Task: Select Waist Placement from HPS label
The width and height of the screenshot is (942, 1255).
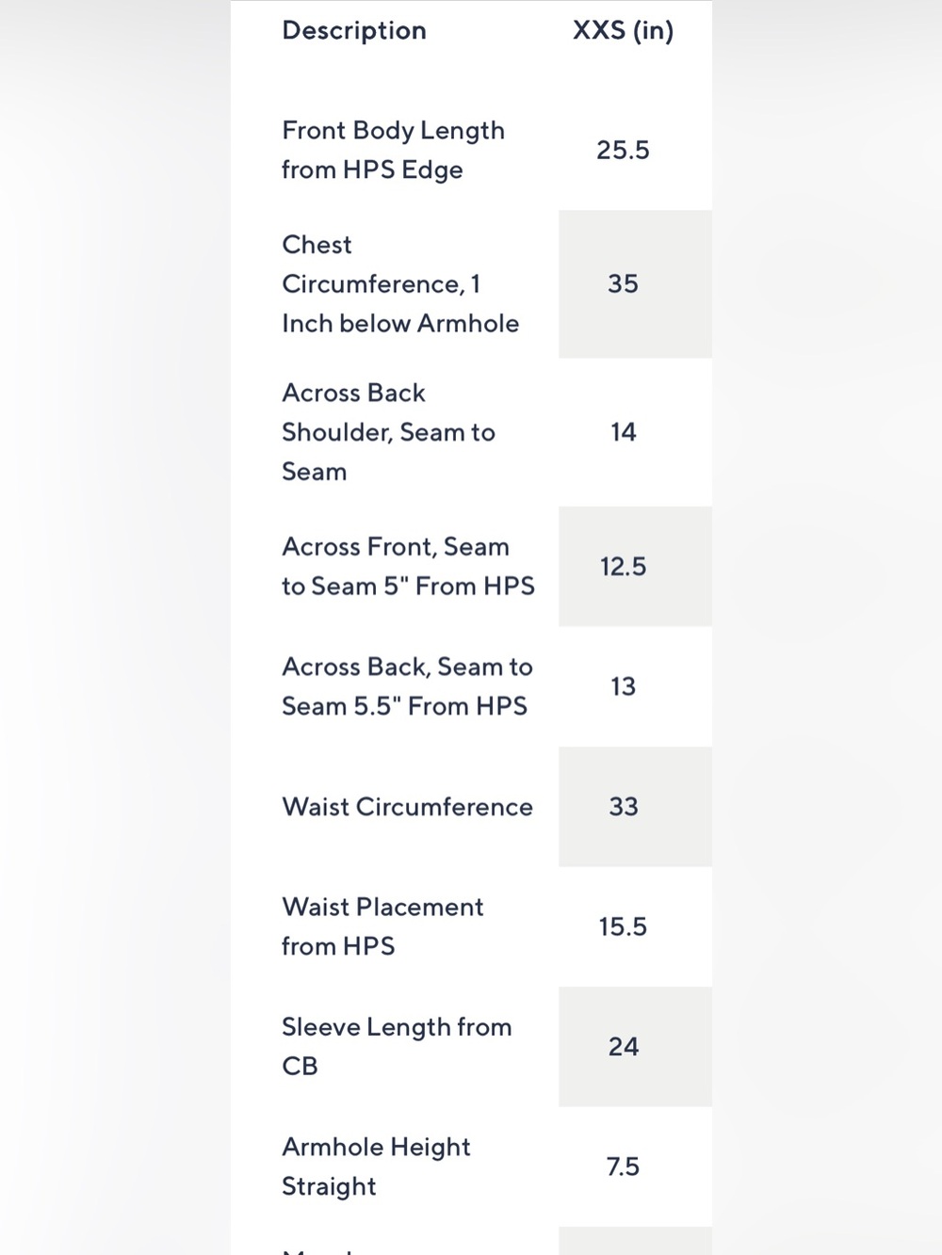Action: point(382,926)
